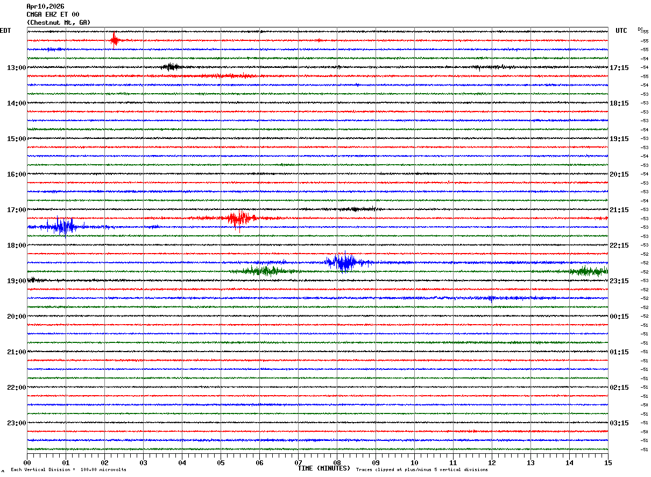Click the 01:15 UTC label
This screenshot has height=477, width=651.
(619, 352)
